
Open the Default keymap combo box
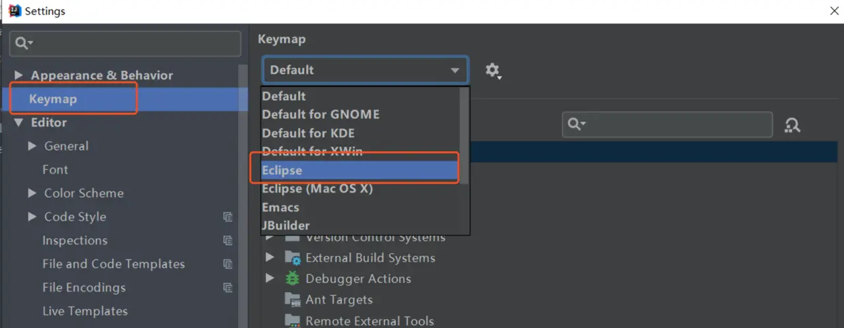pos(366,70)
